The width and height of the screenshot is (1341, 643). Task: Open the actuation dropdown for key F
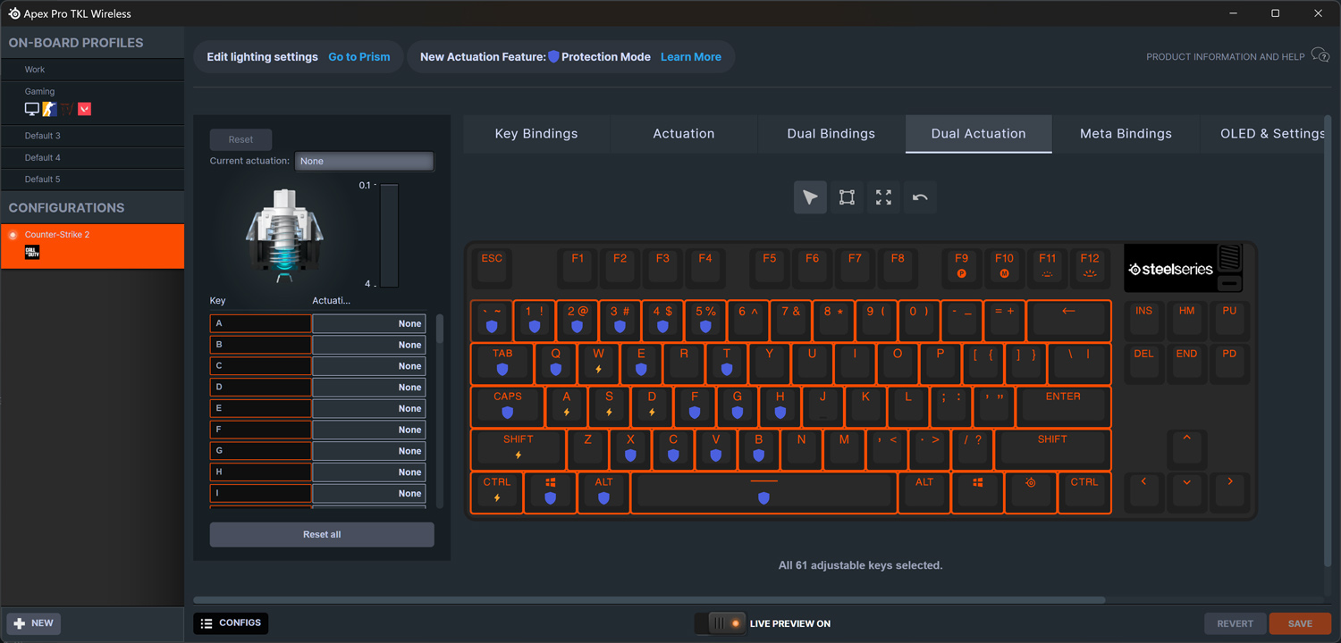click(x=369, y=430)
